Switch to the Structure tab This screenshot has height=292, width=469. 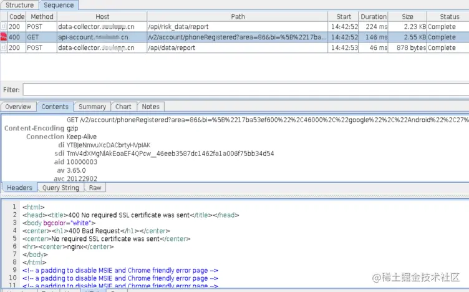coord(19,5)
